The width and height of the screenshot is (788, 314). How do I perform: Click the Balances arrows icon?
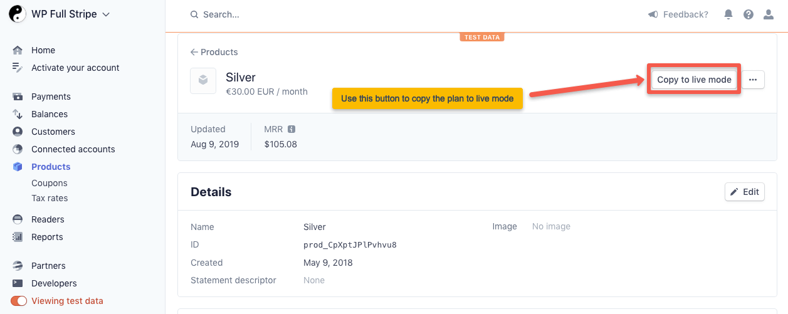click(18, 114)
